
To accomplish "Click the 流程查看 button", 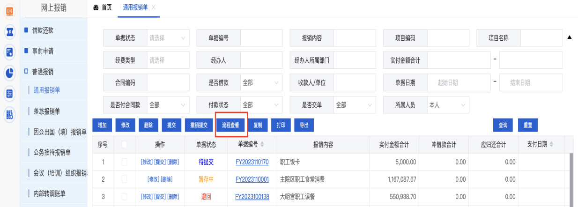I will point(230,125).
